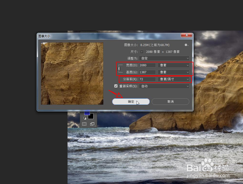Screen dimensions: 243x184
Task: Open the resolution unit 像素/英寸 dropdown
Action: click(174, 79)
